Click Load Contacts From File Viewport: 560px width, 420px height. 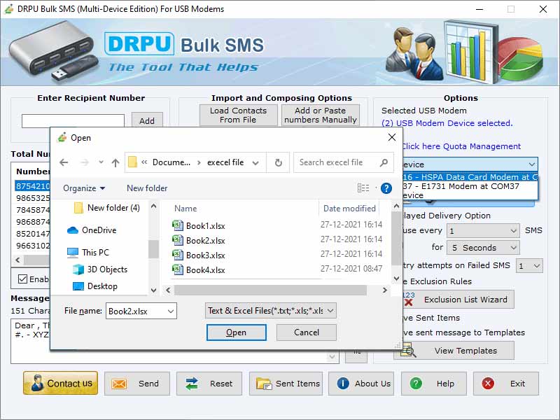(x=238, y=115)
